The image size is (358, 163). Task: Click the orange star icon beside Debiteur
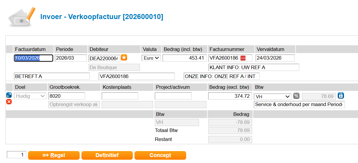(124, 58)
